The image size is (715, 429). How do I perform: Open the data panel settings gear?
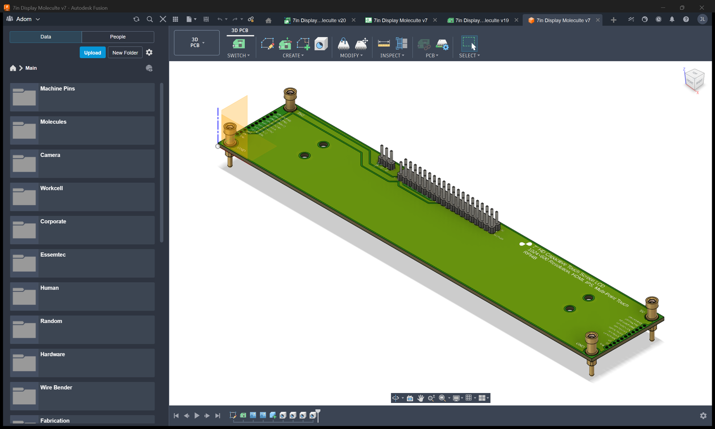click(149, 52)
